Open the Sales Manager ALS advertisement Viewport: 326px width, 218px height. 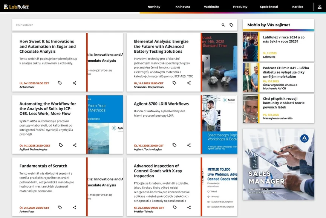click(279, 164)
